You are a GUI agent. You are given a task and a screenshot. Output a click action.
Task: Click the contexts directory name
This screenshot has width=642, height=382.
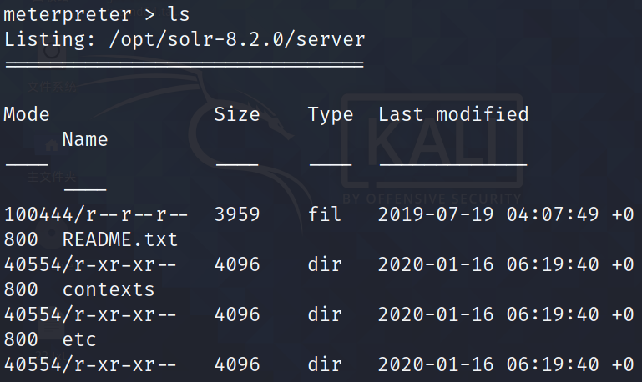[109, 289]
